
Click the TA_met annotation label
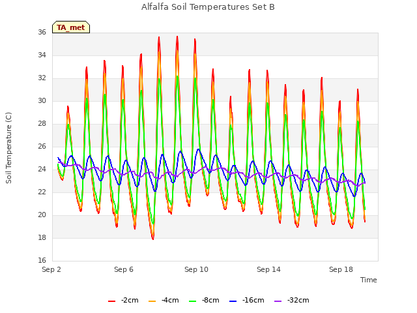(x=71, y=27)
